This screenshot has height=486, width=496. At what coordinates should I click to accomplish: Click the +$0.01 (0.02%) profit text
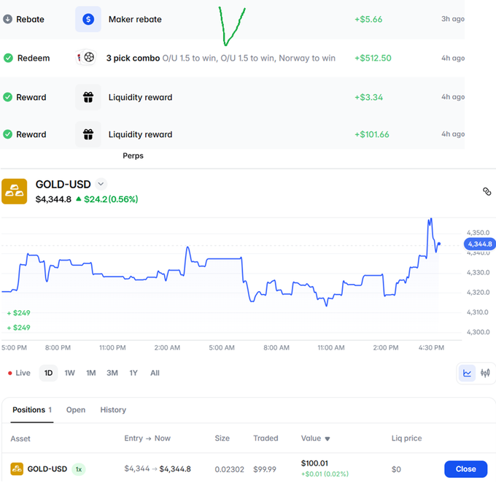pos(325,474)
